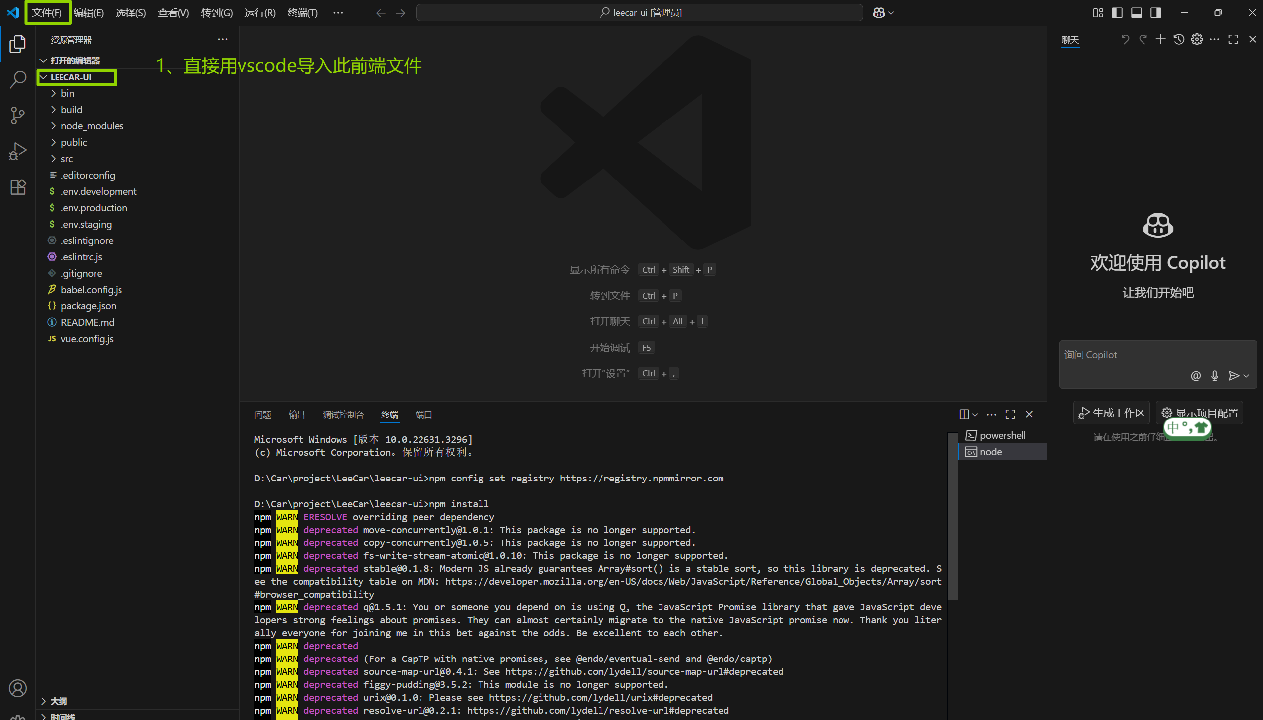This screenshot has width=1263, height=720.
Task: Expand the src folder
Action: [x=67, y=159]
